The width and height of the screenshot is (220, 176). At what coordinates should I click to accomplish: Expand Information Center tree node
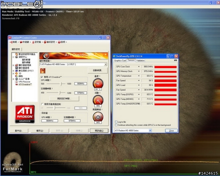(13, 57)
